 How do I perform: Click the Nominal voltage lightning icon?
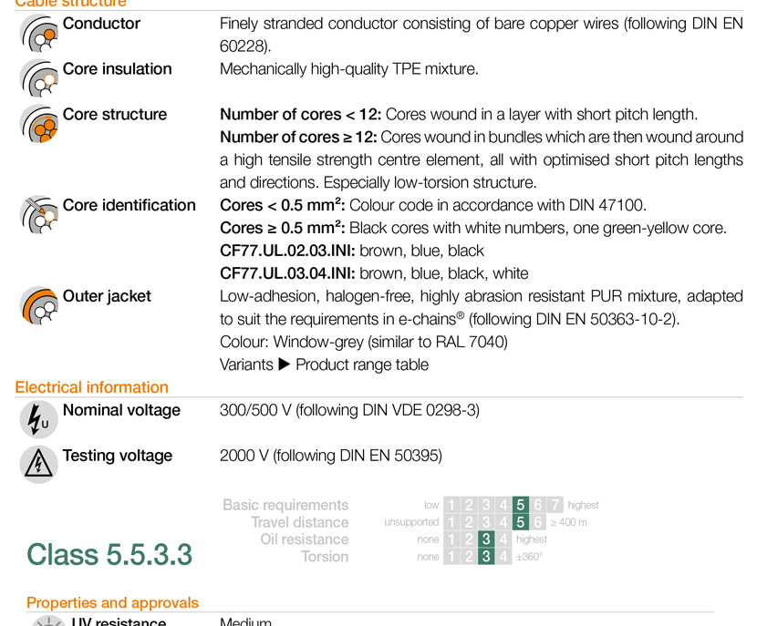point(39,419)
